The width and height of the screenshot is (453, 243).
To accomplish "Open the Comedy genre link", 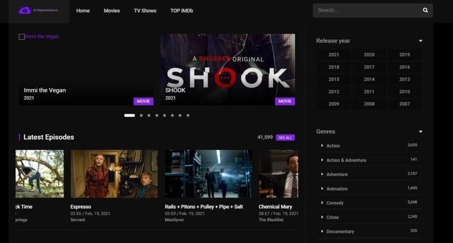I will (335, 203).
